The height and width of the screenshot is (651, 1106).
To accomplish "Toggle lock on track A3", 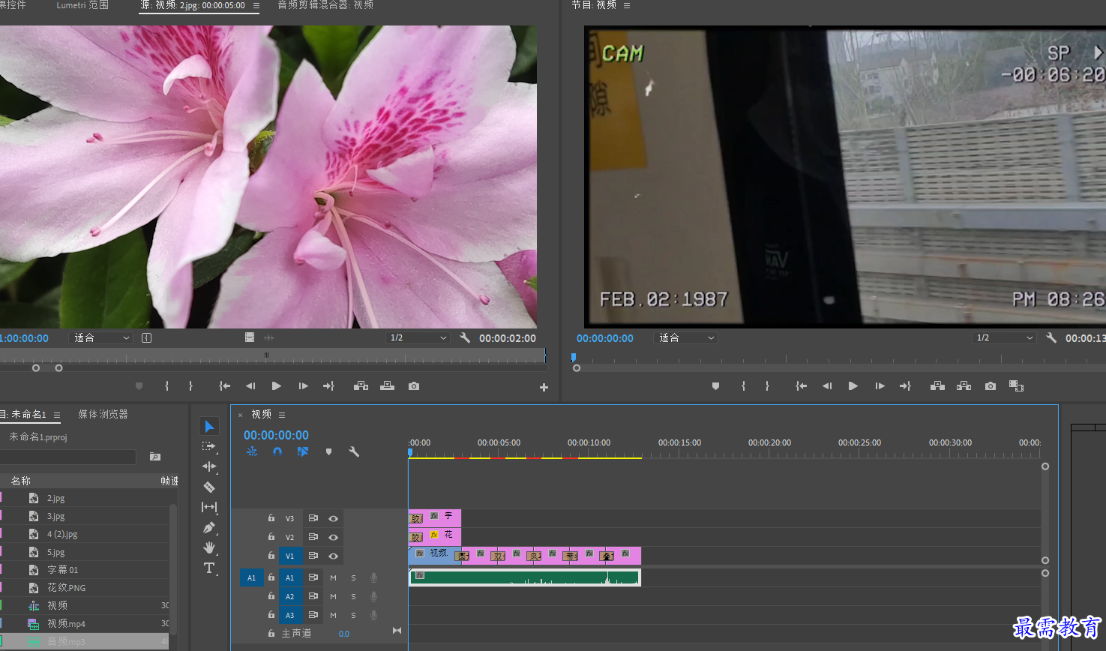I will 271,615.
